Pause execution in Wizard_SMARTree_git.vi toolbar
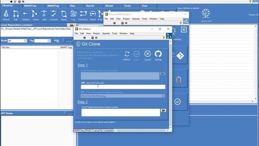 pos(126,23)
